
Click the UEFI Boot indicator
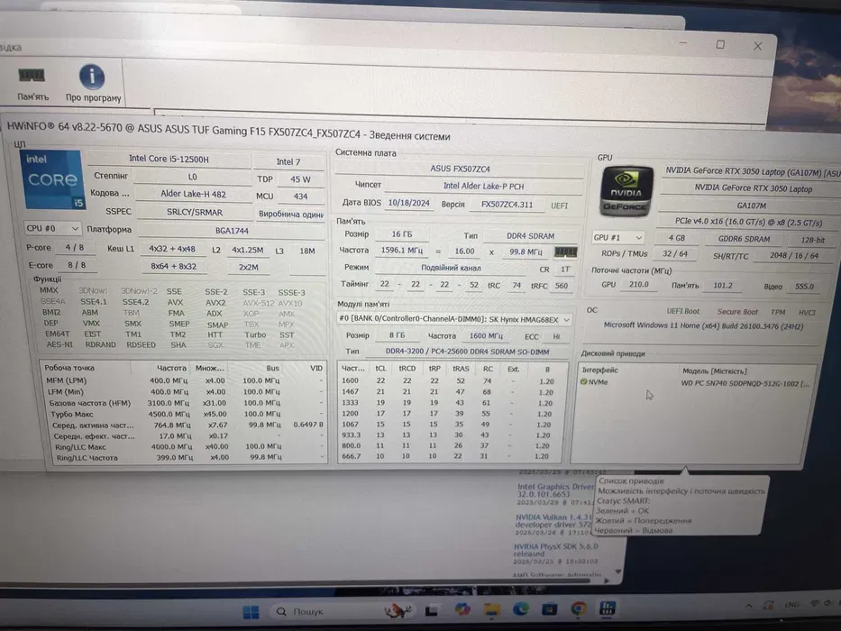[682, 311]
